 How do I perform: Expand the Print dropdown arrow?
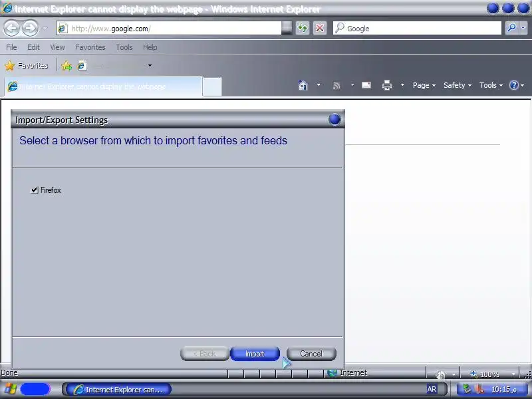click(402, 85)
